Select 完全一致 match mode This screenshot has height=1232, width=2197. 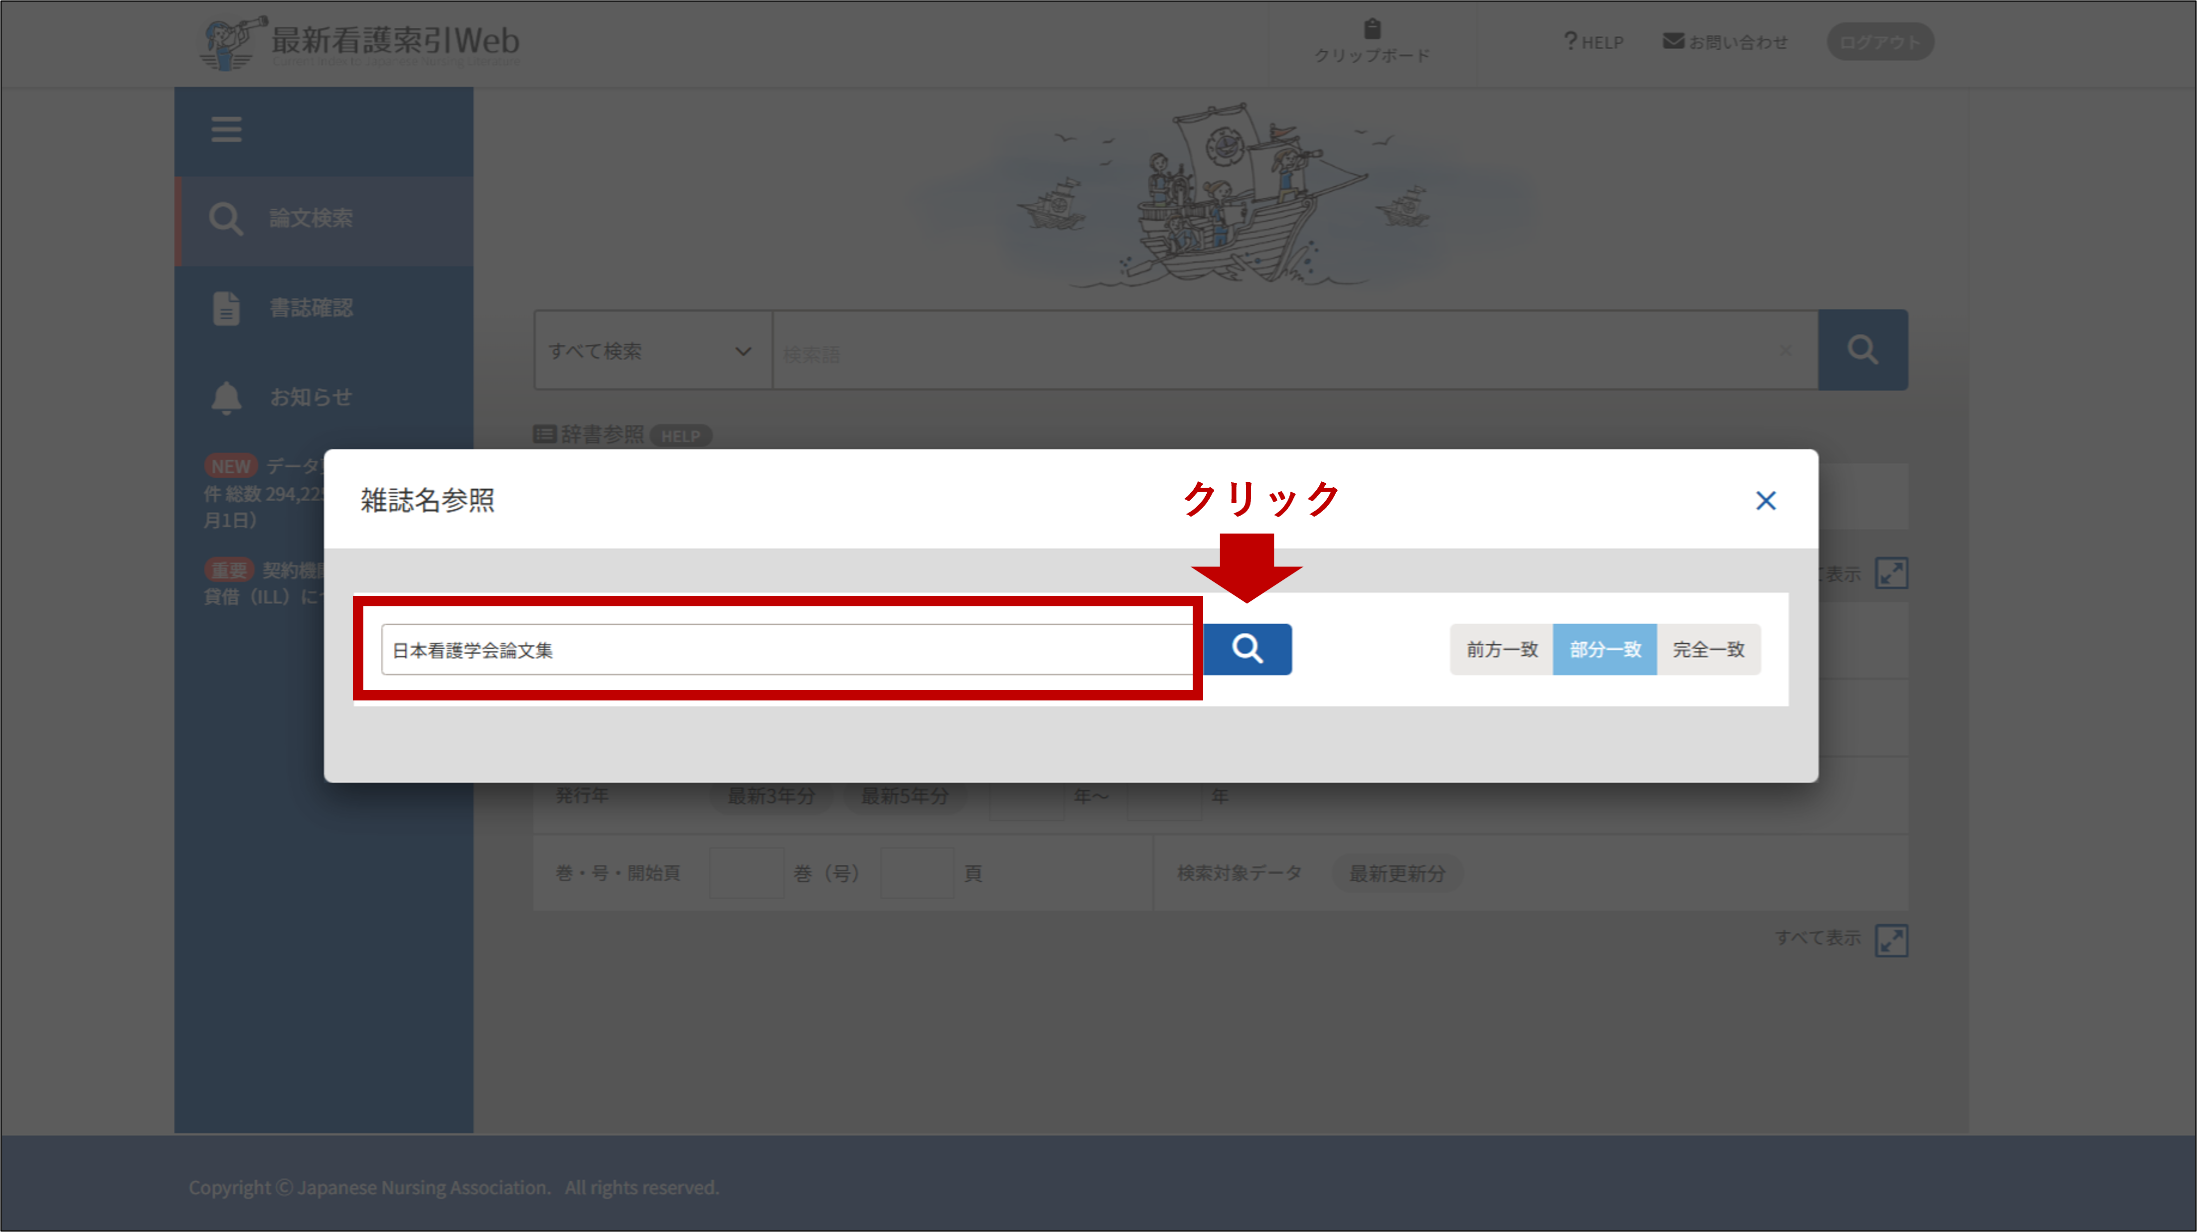click(x=1708, y=650)
